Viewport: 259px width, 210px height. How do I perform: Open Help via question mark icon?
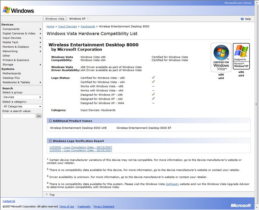(242, 19)
